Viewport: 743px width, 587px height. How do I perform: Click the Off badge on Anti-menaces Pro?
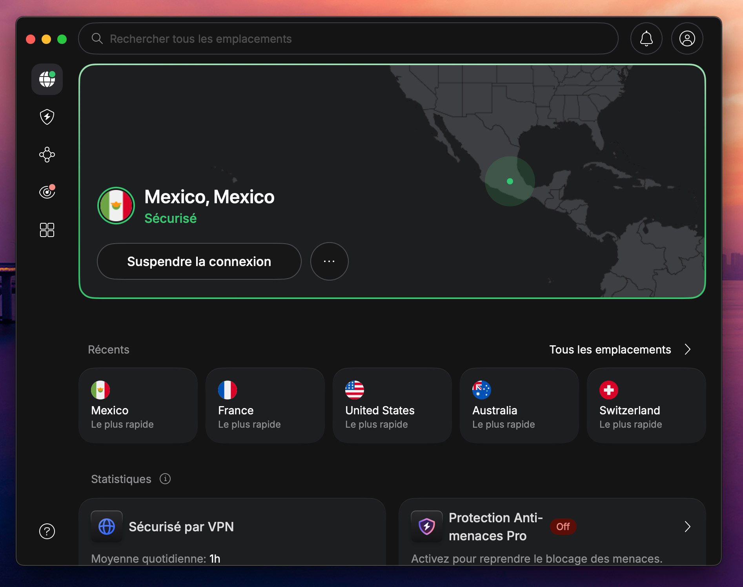[563, 527]
